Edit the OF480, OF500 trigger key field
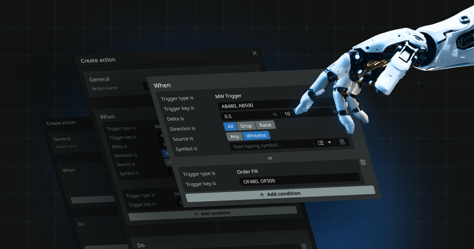This screenshot has height=249, width=474. pyautogui.click(x=299, y=179)
